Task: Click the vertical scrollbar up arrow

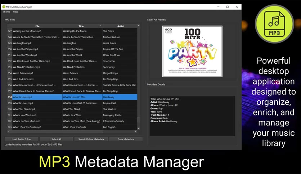Action: pyautogui.click(x=139, y=26)
